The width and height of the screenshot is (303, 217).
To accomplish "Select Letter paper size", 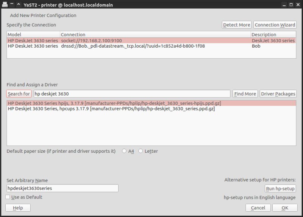I will coord(141,151).
